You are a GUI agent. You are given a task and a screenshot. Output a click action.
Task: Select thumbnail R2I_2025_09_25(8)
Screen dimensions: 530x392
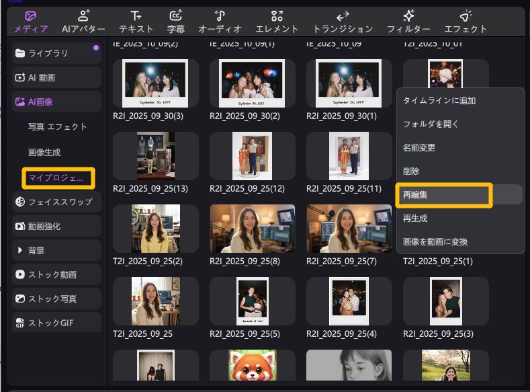(252, 229)
